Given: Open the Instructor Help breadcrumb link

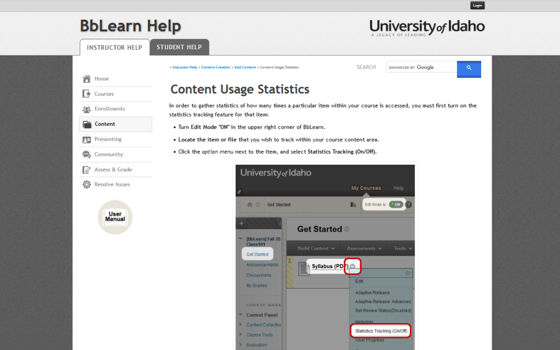Looking at the screenshot, I should pyautogui.click(x=184, y=67).
